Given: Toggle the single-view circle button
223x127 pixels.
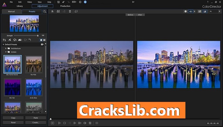Looking at the screenshot, I should click(185, 11).
